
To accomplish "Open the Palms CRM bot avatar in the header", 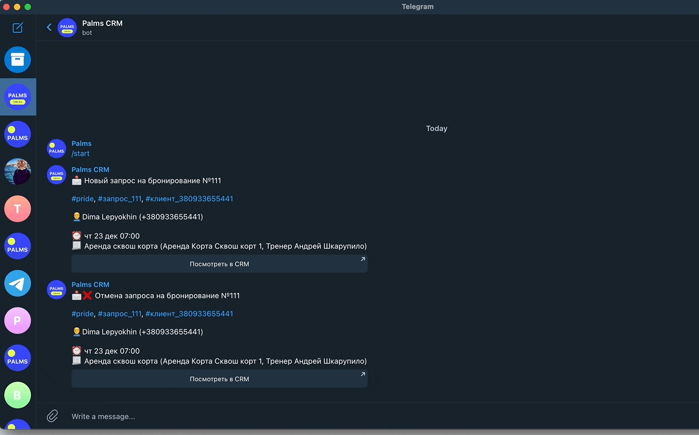I will [x=67, y=28].
